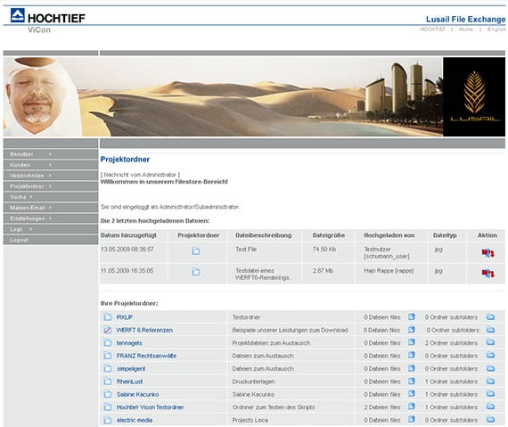Expand the Kunden sidebar menu
This screenshot has width=508, height=427.
pyautogui.click(x=51, y=165)
